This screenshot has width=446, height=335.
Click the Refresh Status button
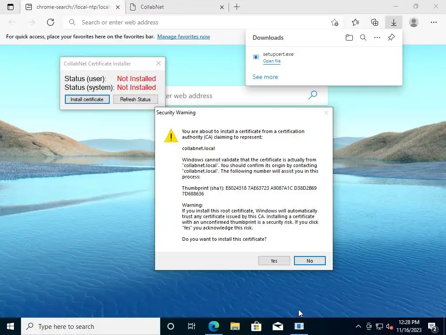click(x=135, y=99)
